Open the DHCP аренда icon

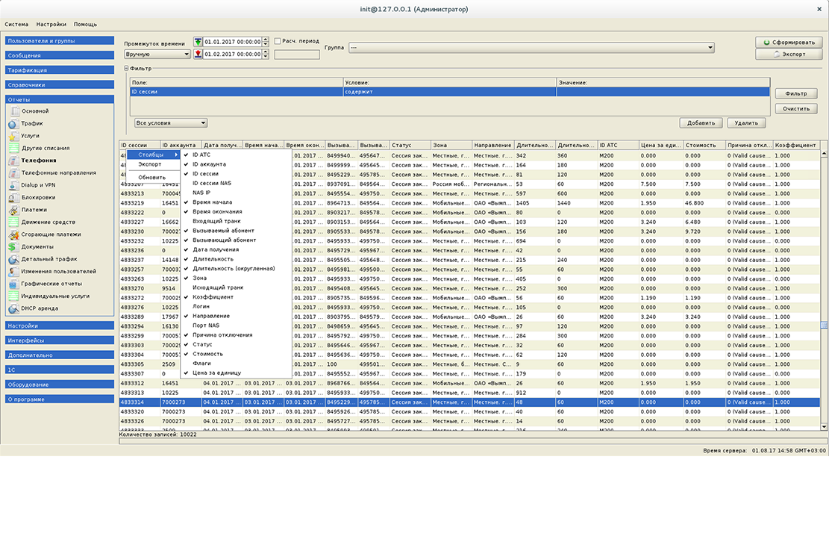point(13,308)
